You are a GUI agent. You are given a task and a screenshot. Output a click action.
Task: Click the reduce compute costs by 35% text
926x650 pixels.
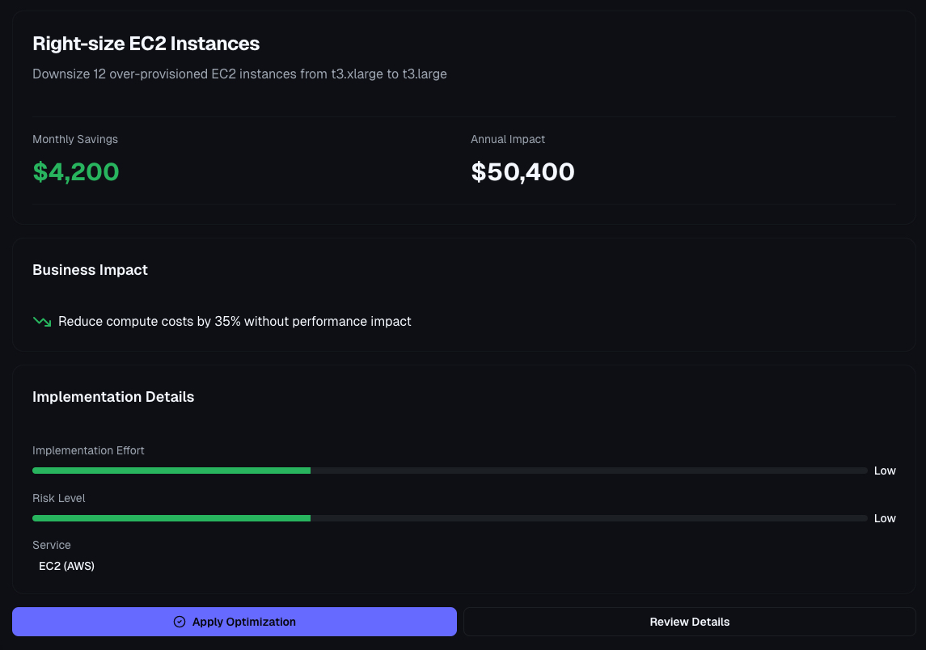click(235, 322)
